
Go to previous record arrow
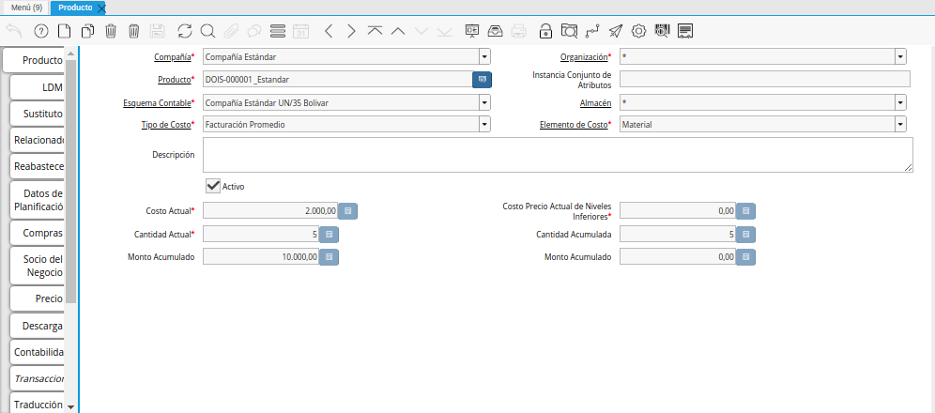328,31
